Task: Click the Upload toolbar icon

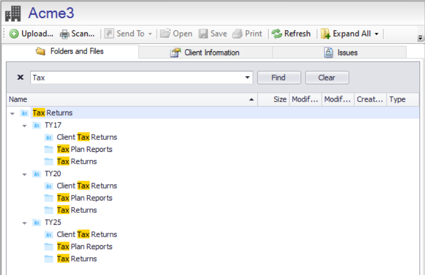Action: point(14,33)
